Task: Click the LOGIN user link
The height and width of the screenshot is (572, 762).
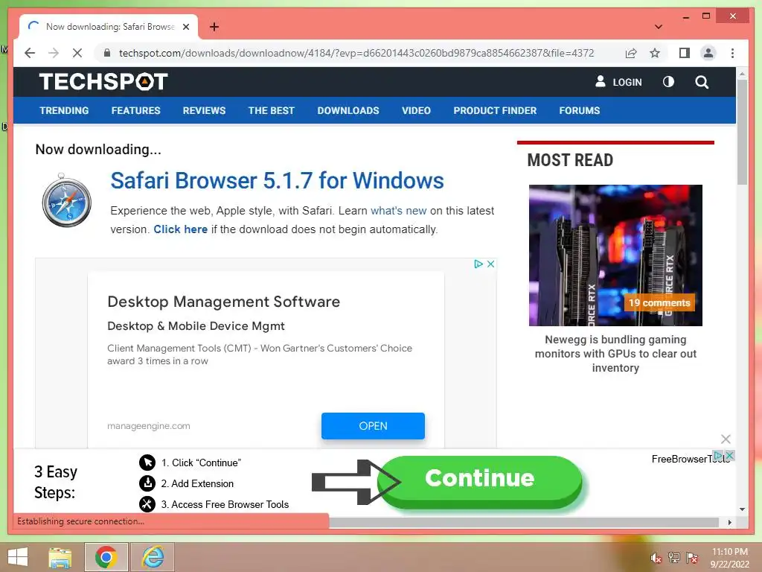Action: pos(618,82)
